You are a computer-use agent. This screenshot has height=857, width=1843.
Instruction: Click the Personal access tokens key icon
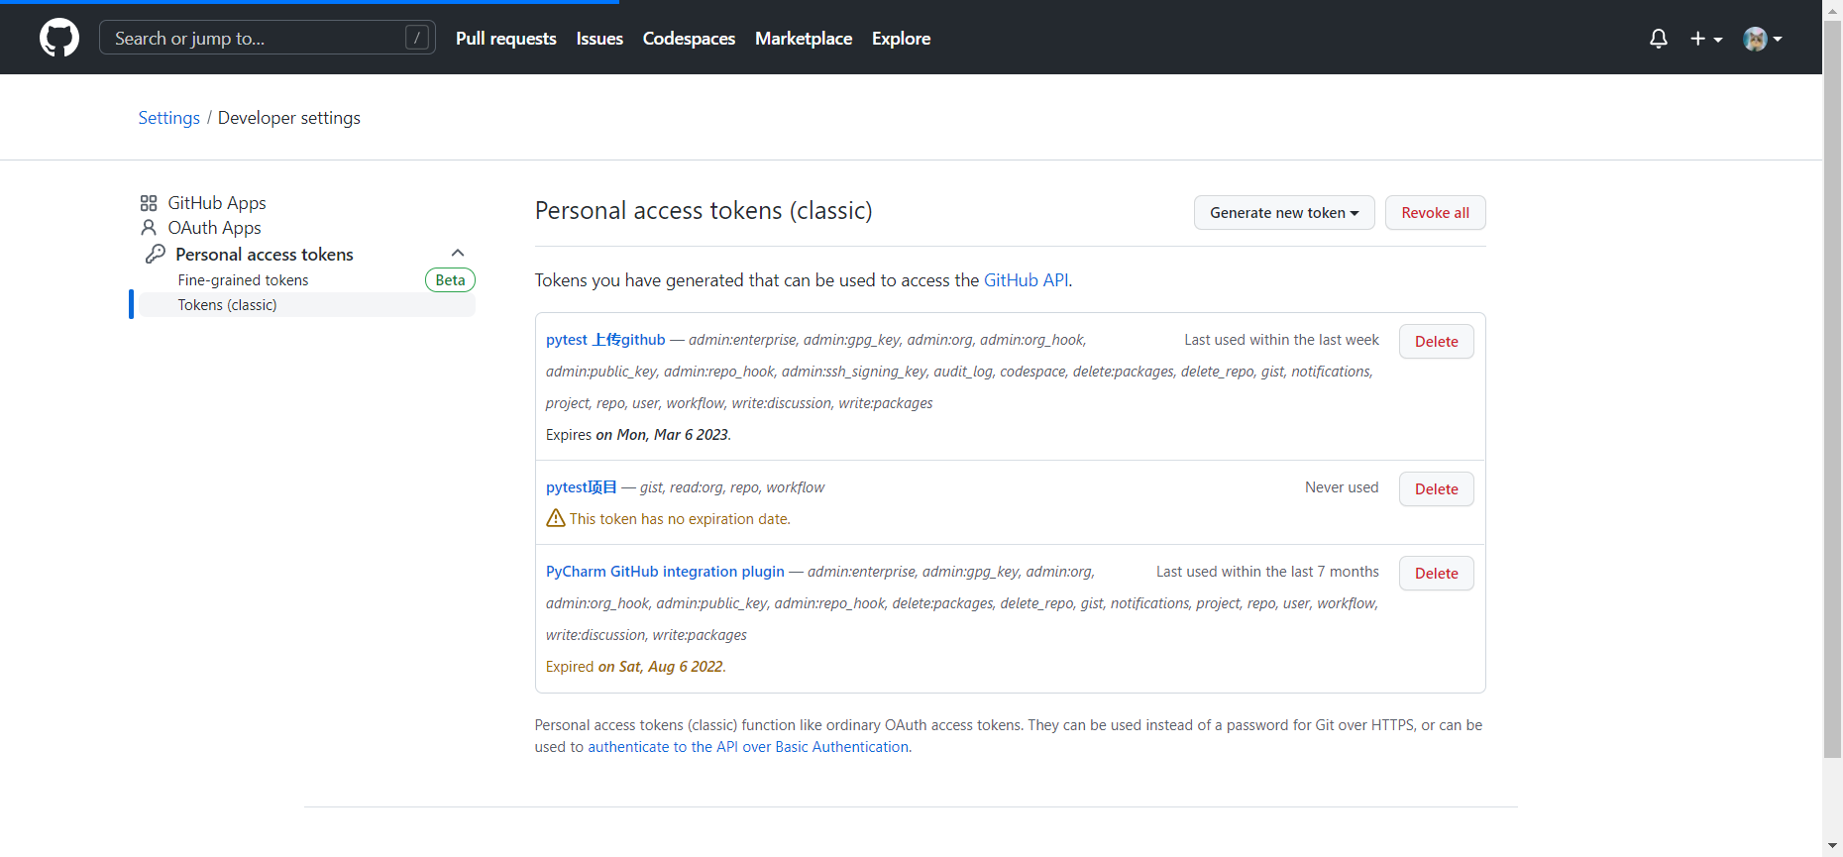point(156,254)
